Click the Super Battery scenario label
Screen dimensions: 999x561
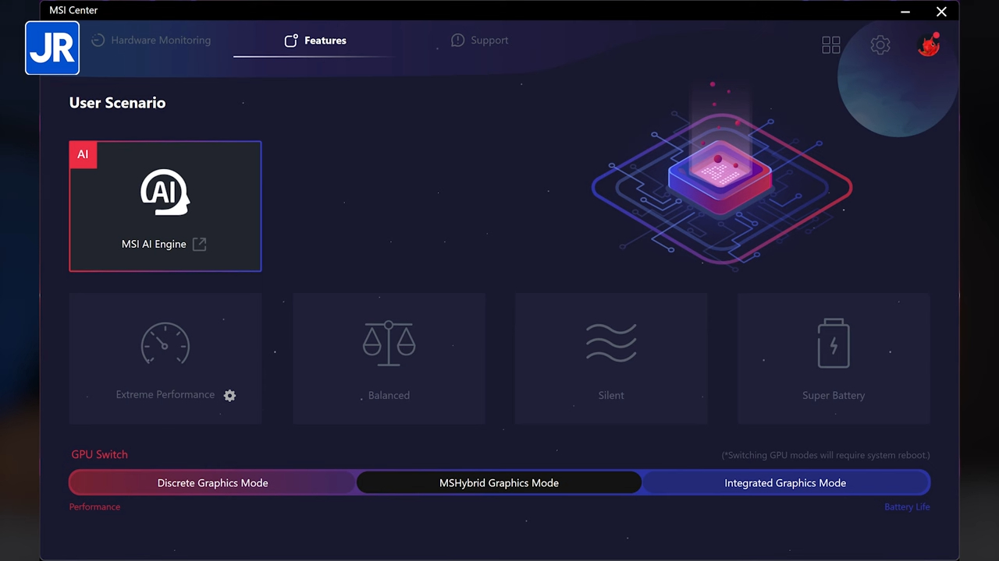click(x=834, y=395)
